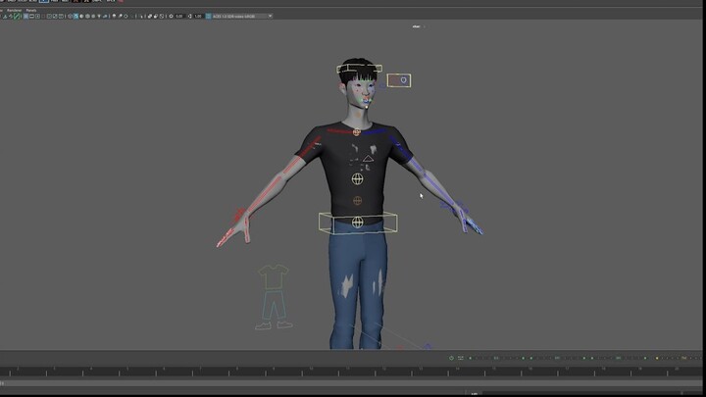Click the range slider bar below the timeline
The height and width of the screenshot is (397, 706).
coord(351,383)
